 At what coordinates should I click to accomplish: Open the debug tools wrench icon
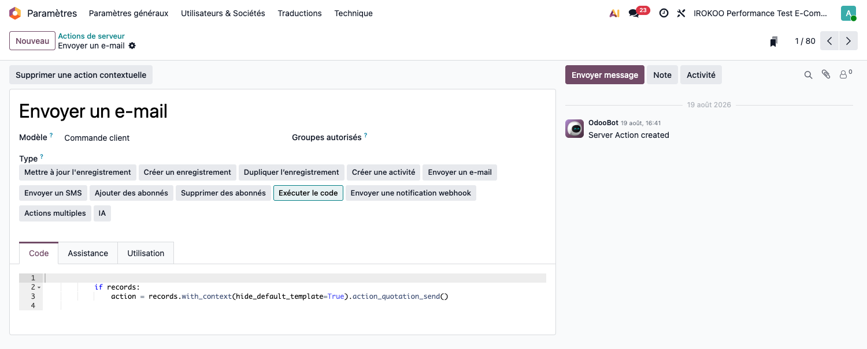pyautogui.click(x=681, y=13)
